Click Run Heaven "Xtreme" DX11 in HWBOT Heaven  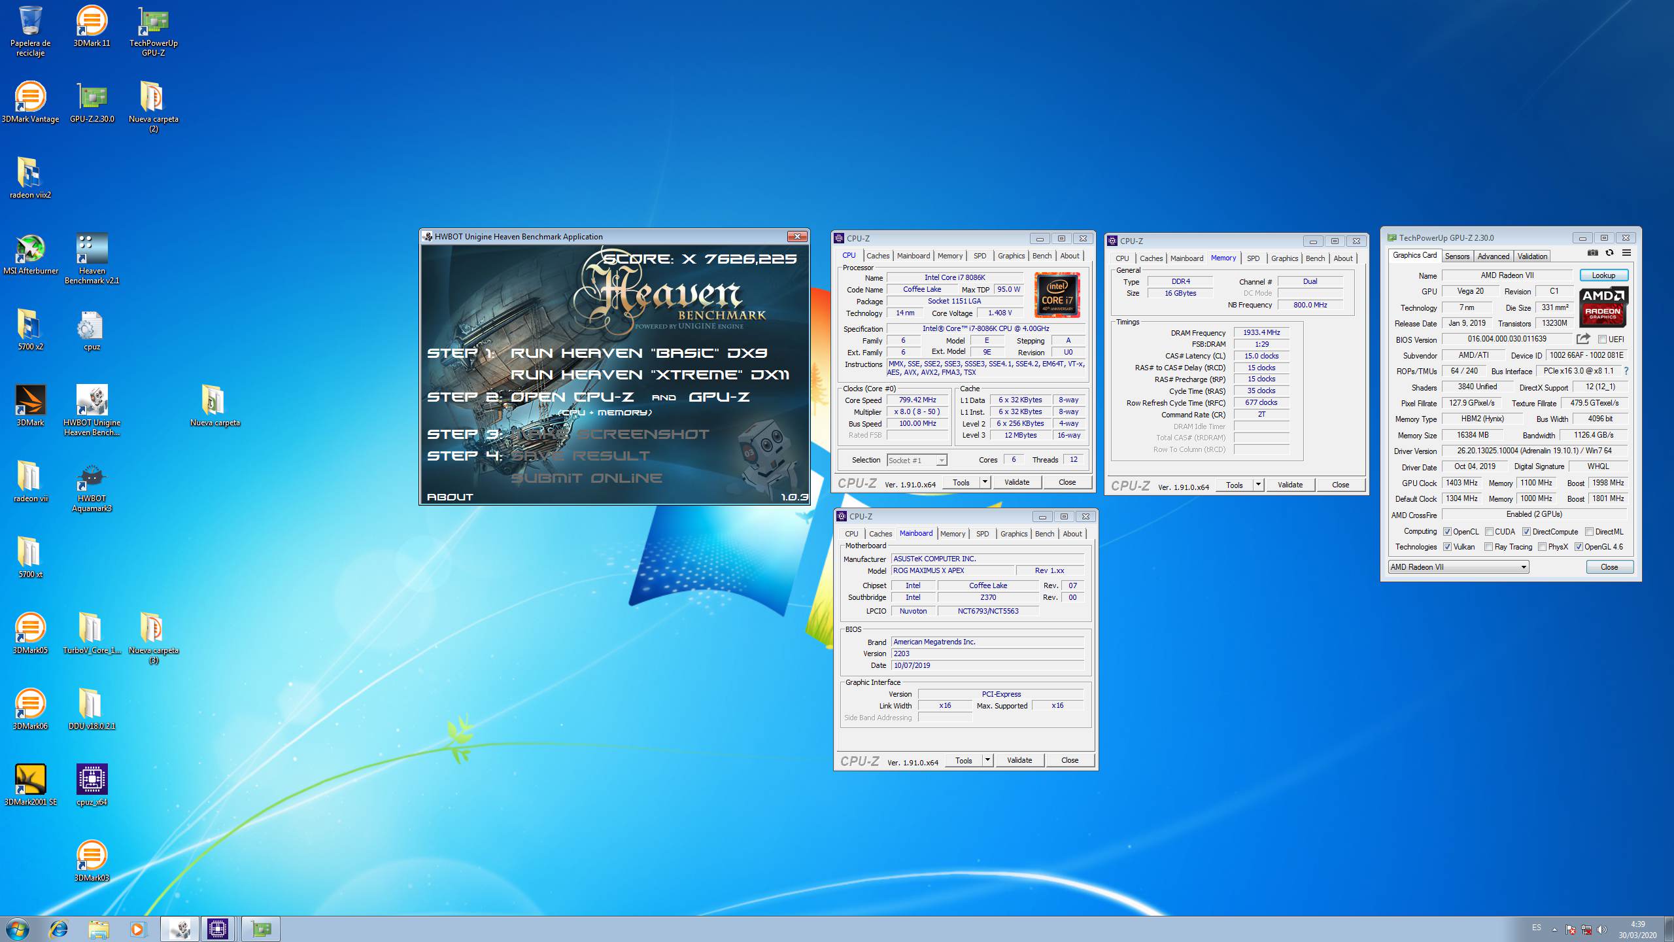(649, 375)
